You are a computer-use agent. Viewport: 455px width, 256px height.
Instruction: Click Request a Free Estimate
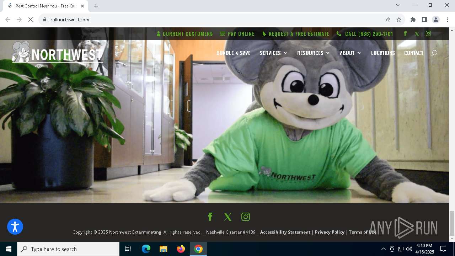(296, 34)
